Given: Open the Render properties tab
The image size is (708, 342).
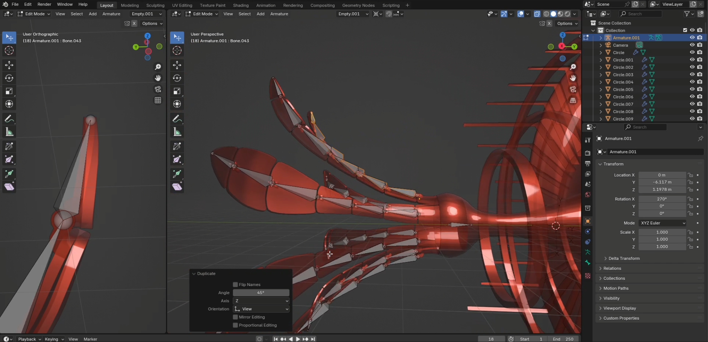Looking at the screenshot, I should (588, 153).
